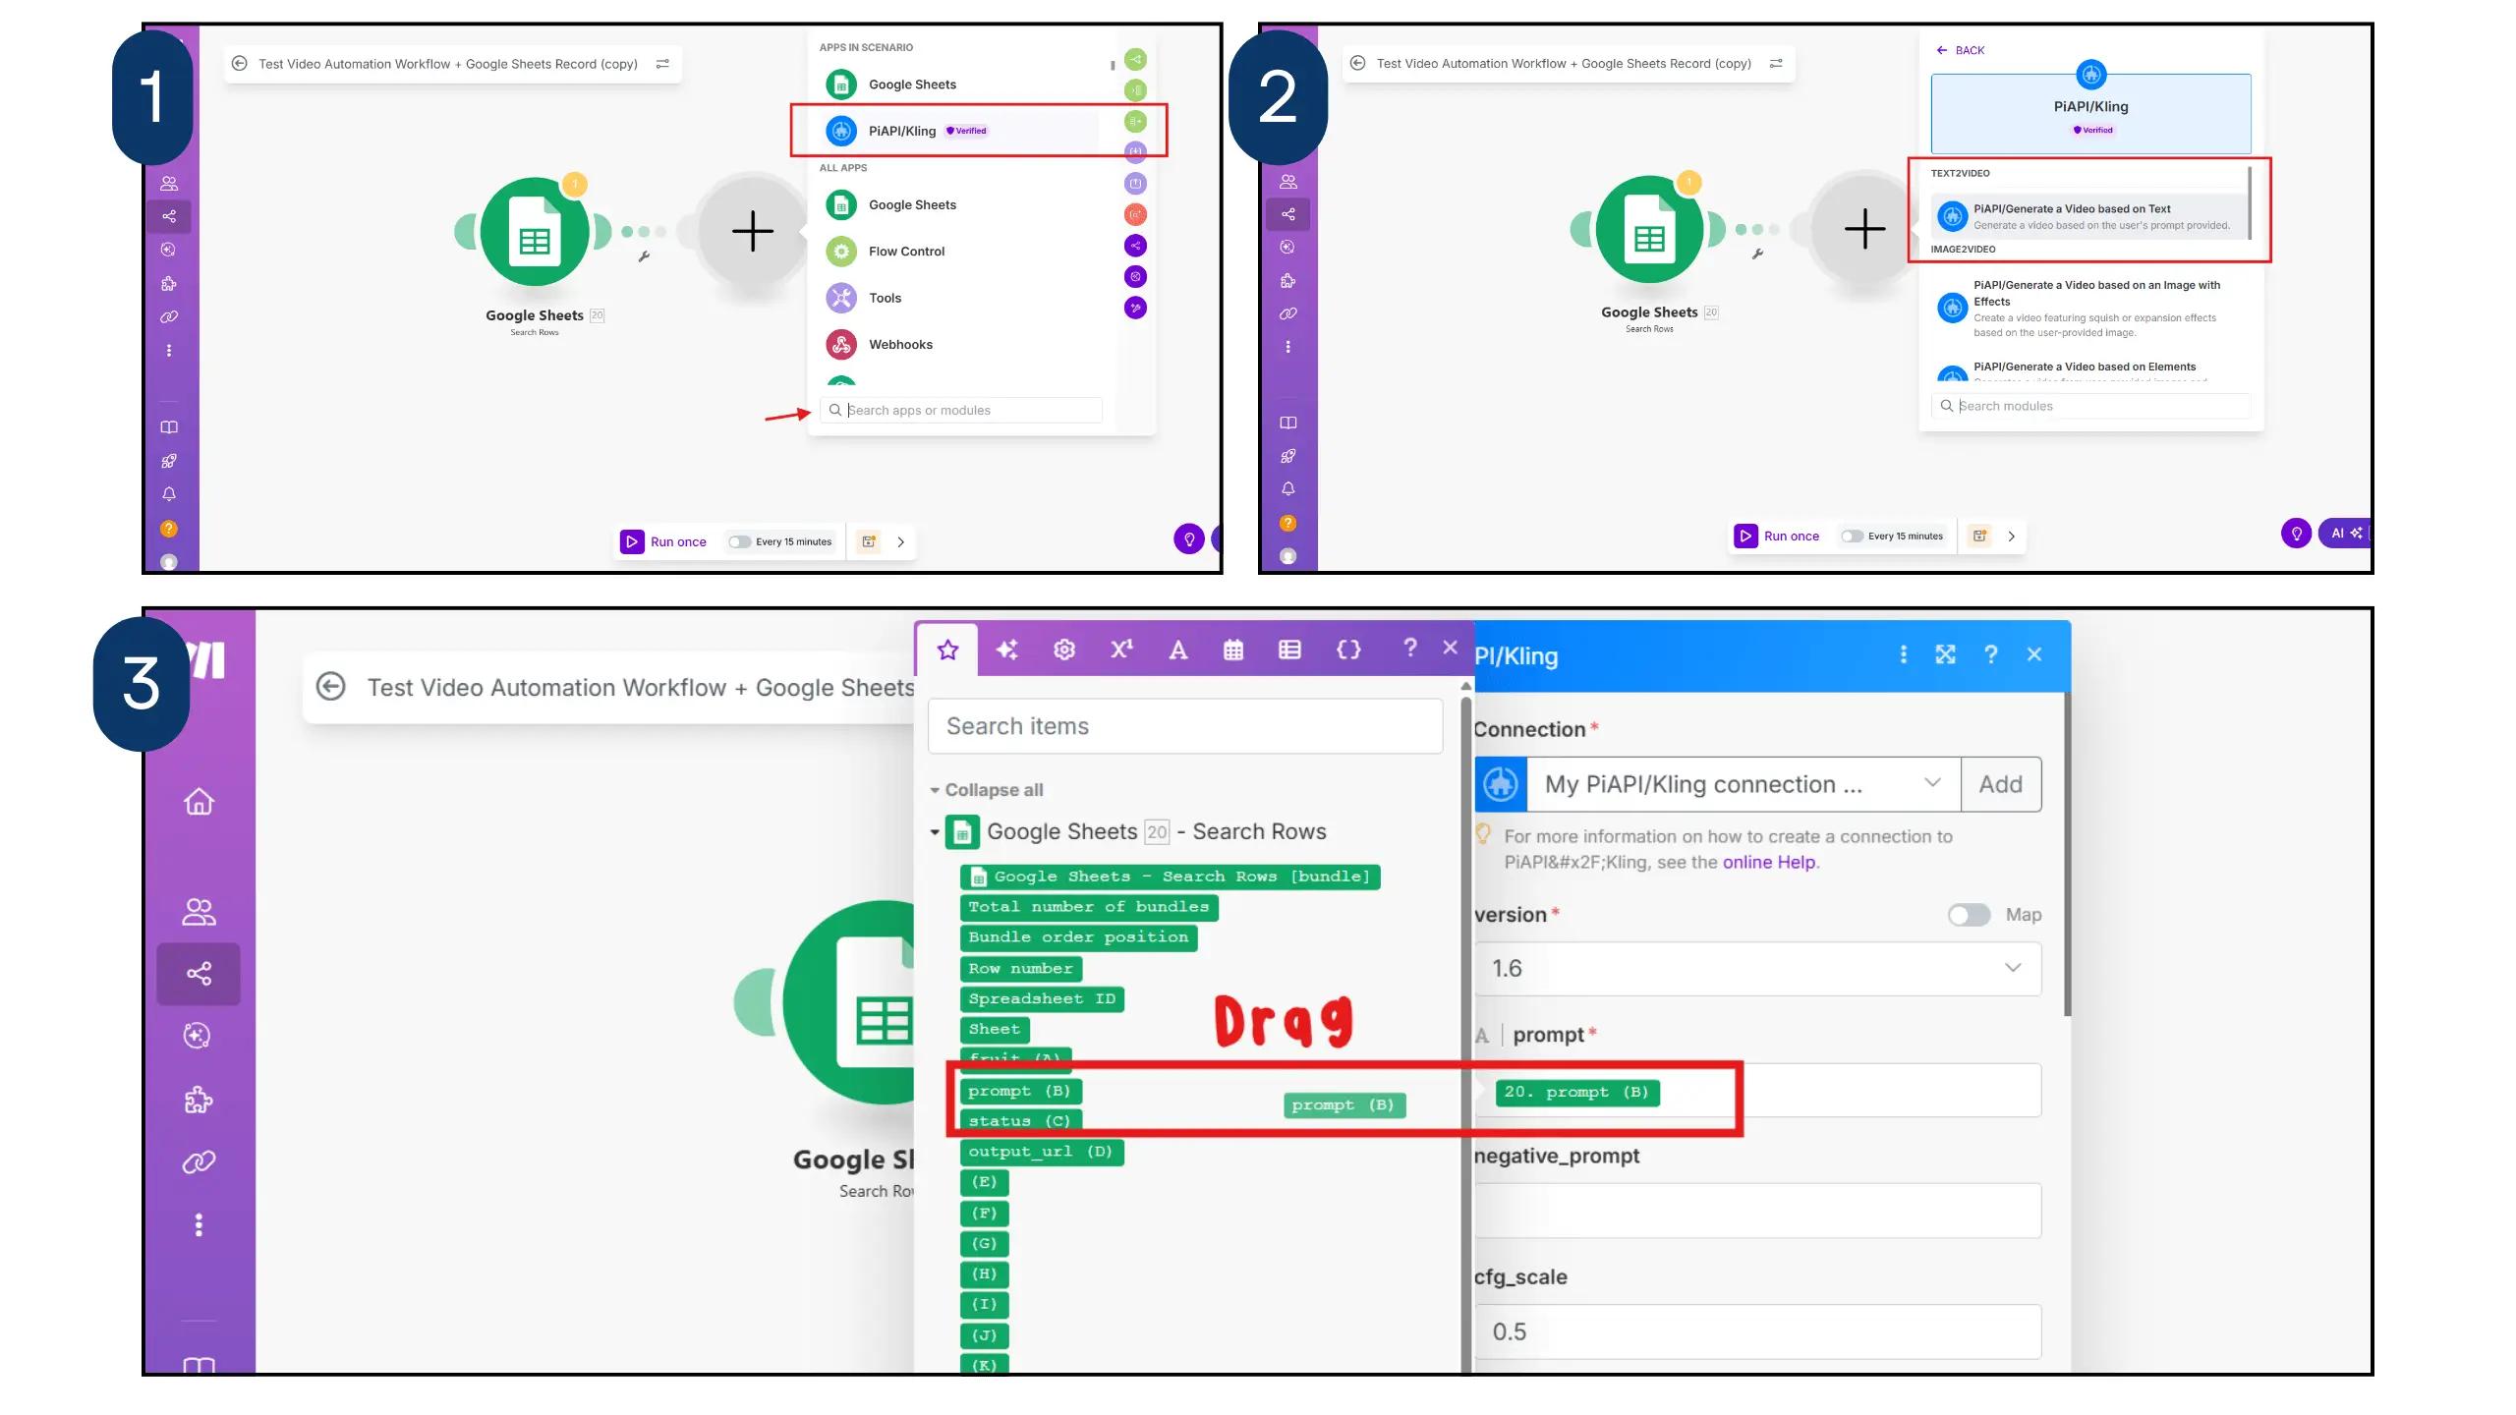Click the wrench icon below the panel 1 connector
This screenshot has width=2516, height=1415.
644,256
